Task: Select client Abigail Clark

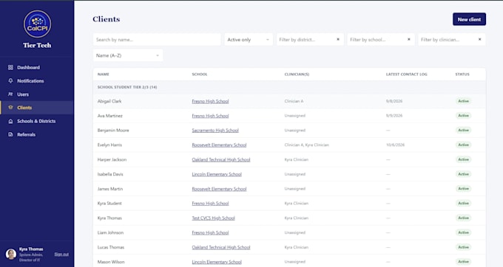Action: click(109, 101)
